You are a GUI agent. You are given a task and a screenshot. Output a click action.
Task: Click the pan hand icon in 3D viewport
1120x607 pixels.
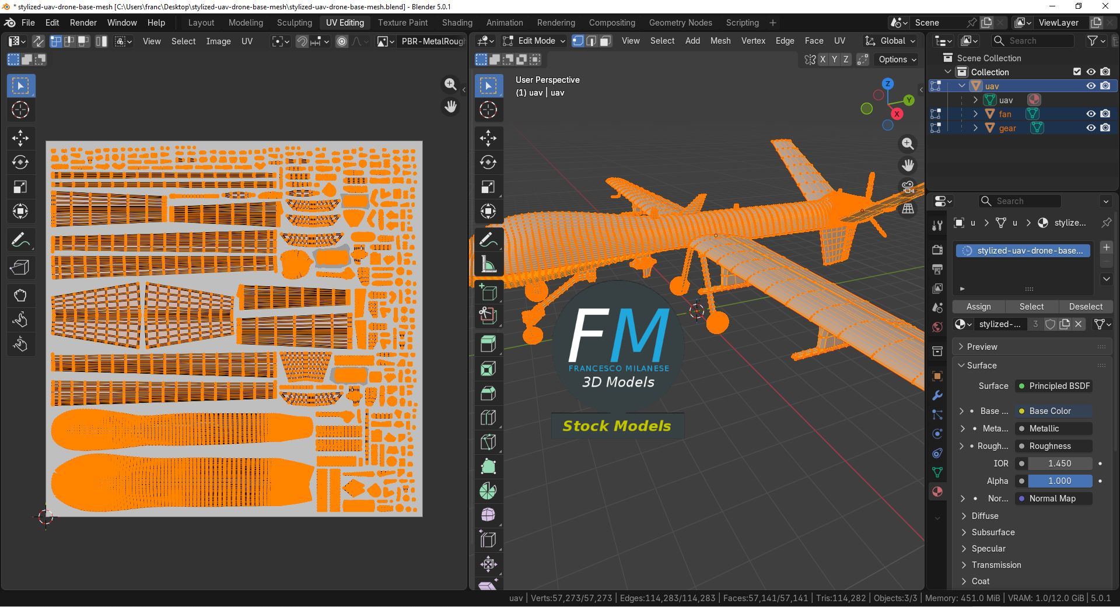(x=908, y=166)
